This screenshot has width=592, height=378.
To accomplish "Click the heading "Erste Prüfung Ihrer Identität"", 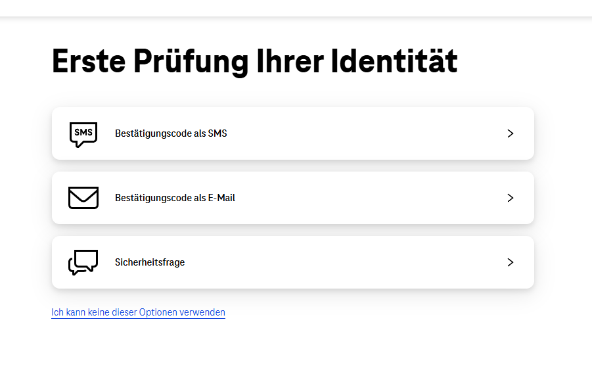I will tap(255, 62).
